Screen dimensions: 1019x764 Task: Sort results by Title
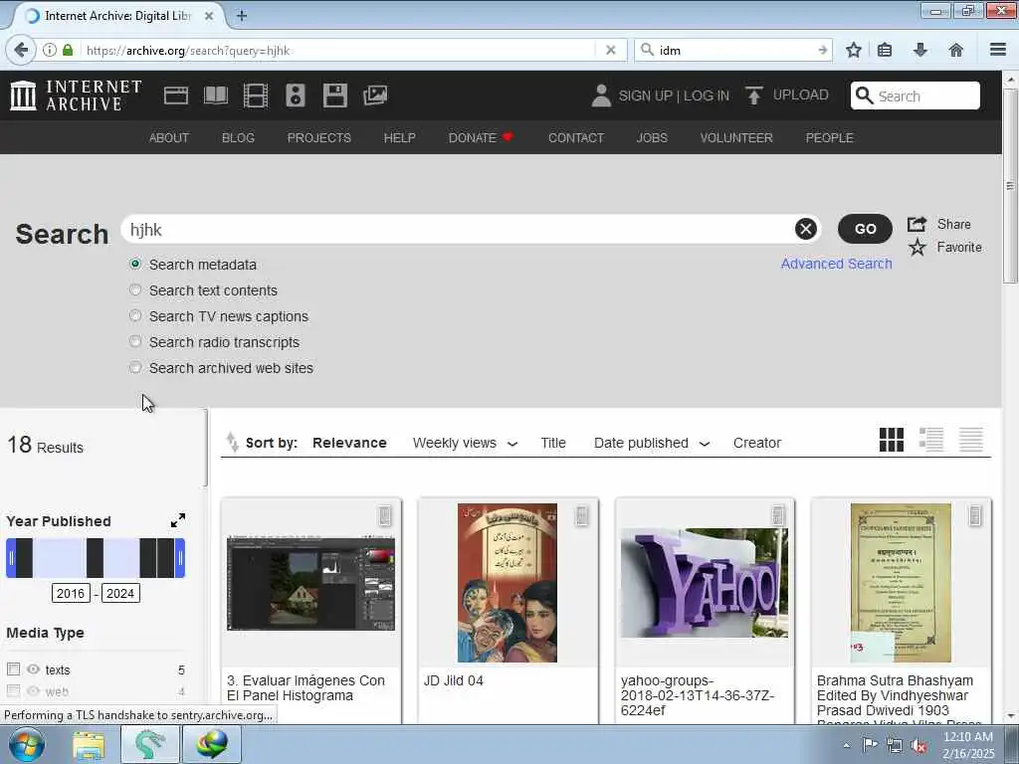point(553,443)
